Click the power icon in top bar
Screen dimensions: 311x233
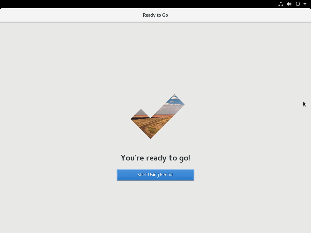[298, 4]
